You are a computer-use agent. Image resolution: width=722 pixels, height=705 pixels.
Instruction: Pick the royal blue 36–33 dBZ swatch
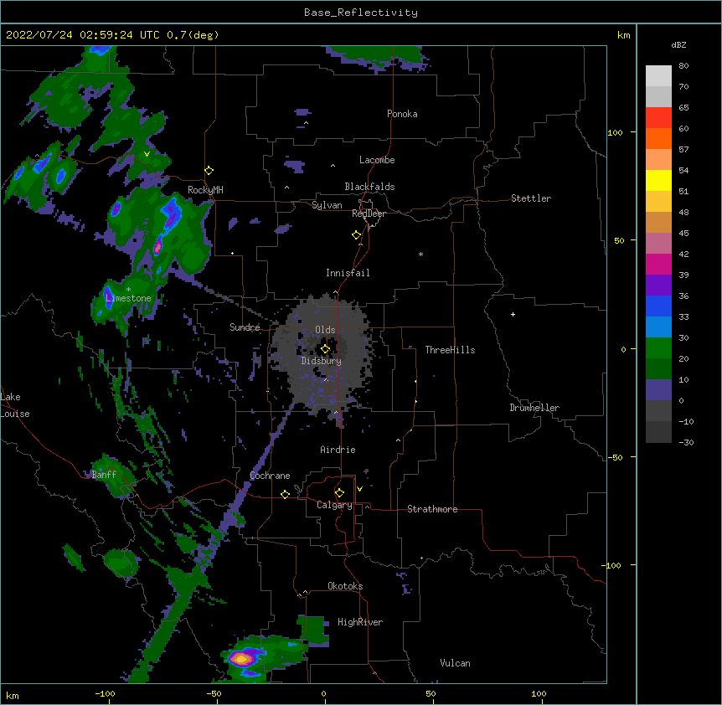[658, 306]
